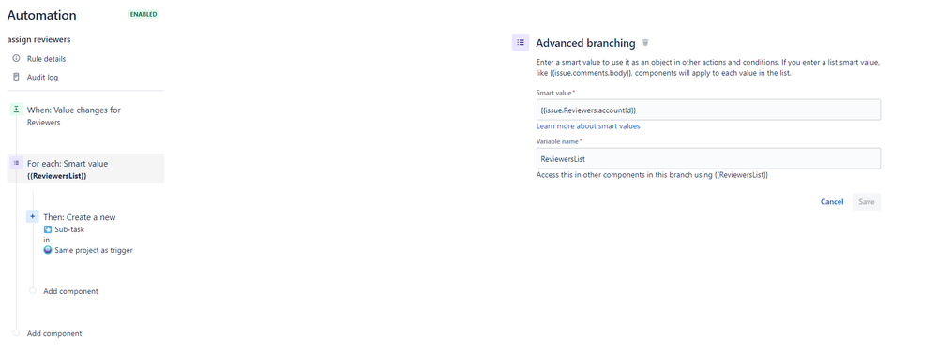Click the Advanced branching title text
Screen dimensions: 937x352
[585, 43]
